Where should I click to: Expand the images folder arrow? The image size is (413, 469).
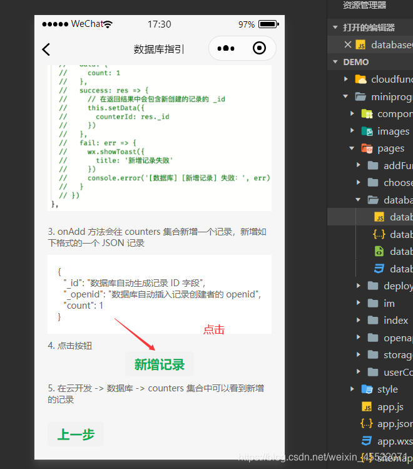[x=352, y=131]
